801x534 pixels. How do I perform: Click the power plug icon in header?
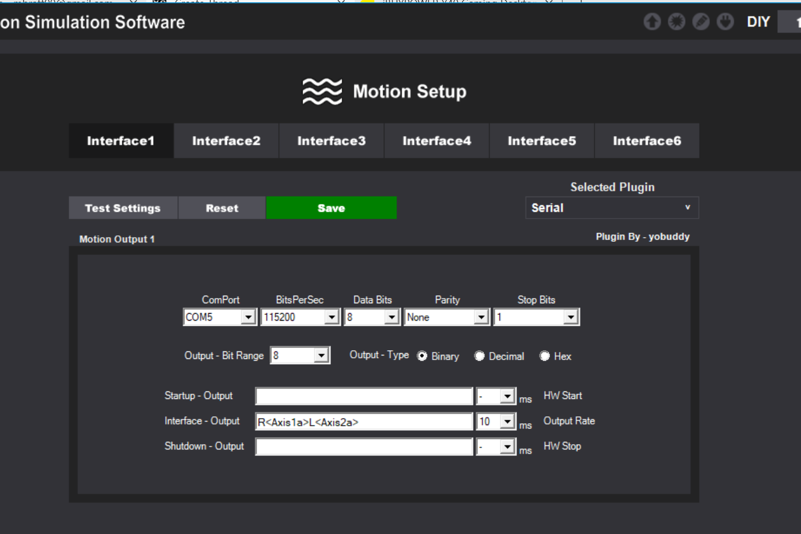(725, 22)
